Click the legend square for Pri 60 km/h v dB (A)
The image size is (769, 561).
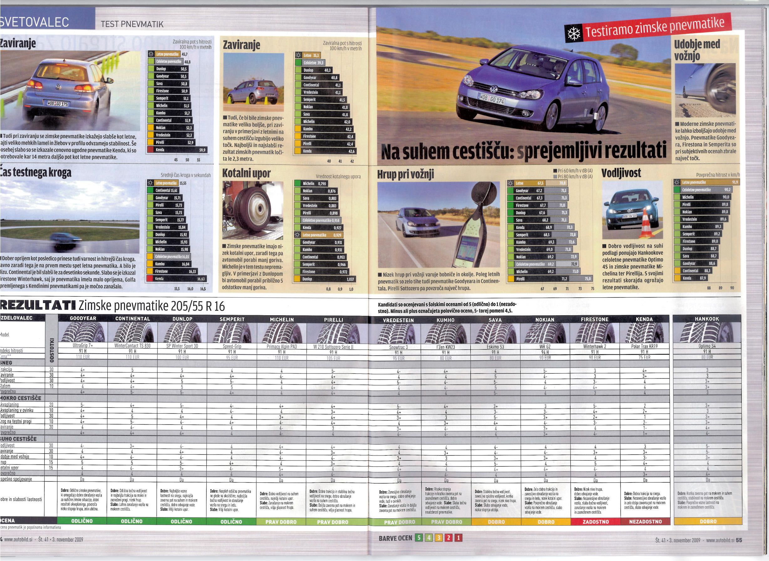pyautogui.click(x=555, y=171)
